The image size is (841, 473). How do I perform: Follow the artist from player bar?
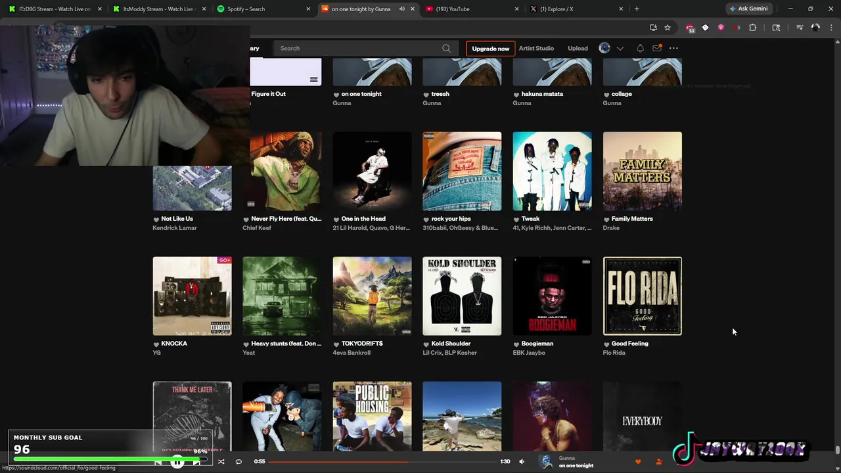click(x=659, y=462)
